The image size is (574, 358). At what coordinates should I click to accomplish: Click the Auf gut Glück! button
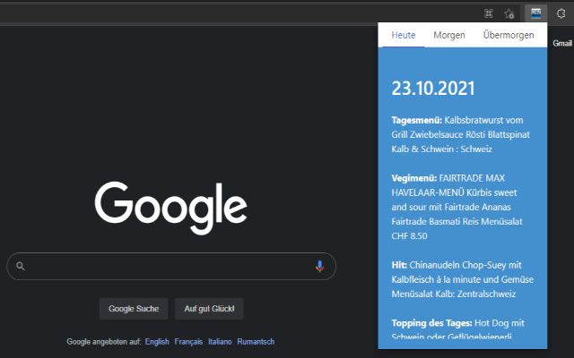click(x=209, y=309)
